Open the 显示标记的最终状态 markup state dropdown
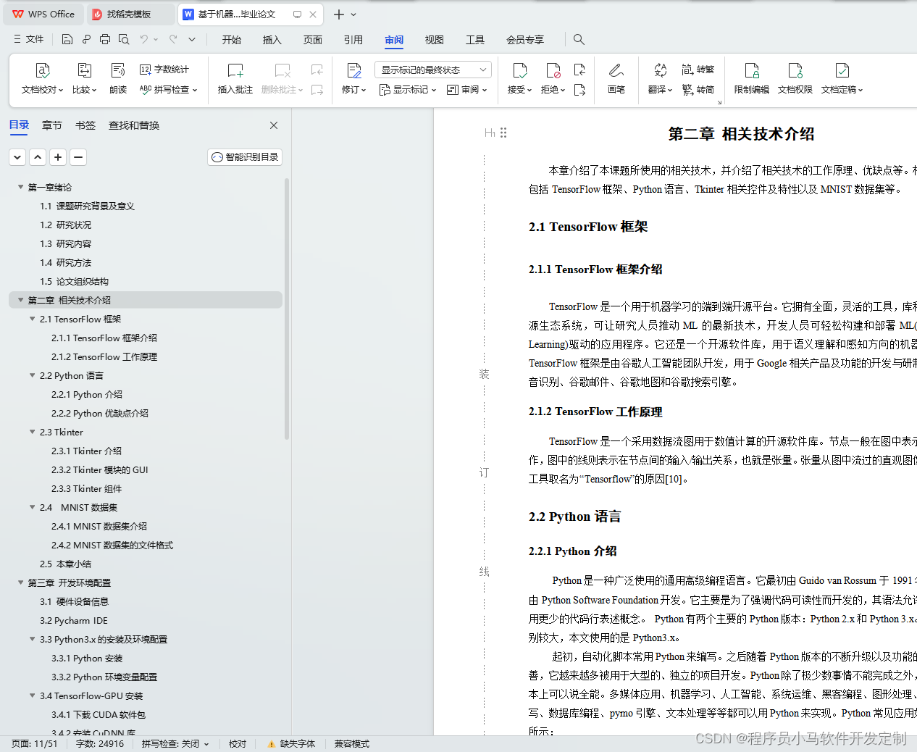This screenshot has width=917, height=752. [432, 68]
